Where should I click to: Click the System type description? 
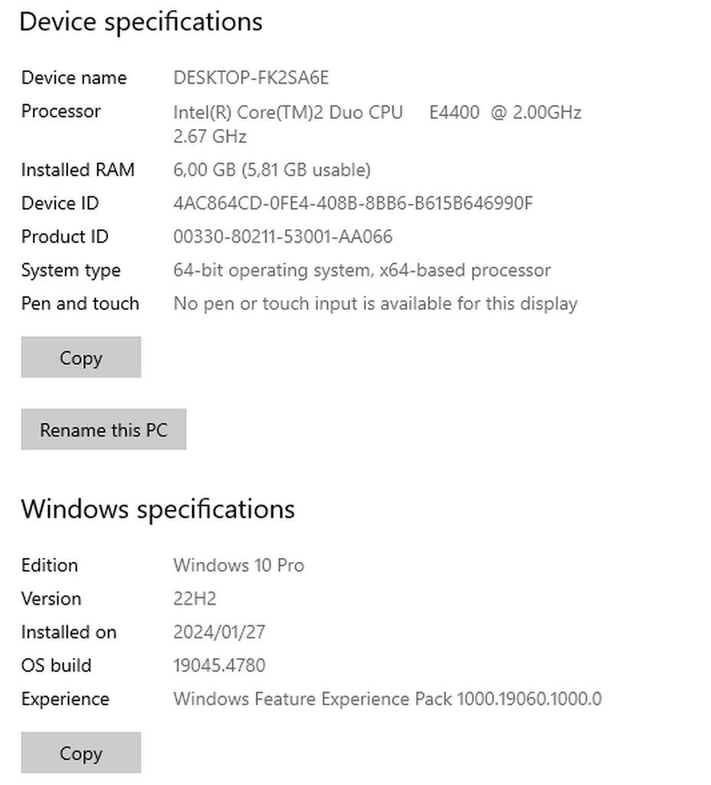362,270
